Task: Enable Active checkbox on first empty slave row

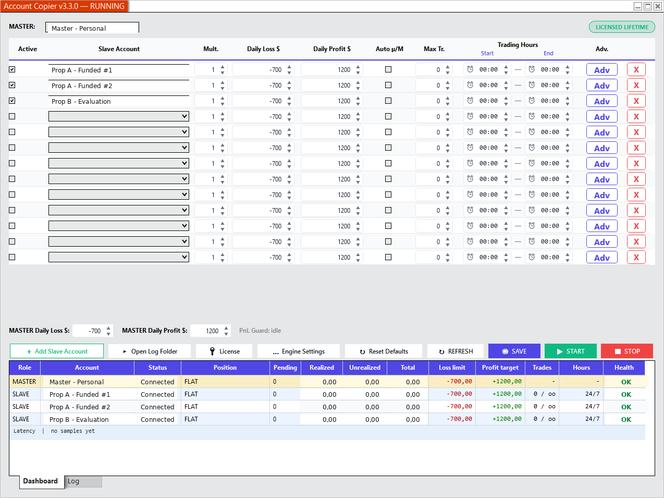Action: 12,116
